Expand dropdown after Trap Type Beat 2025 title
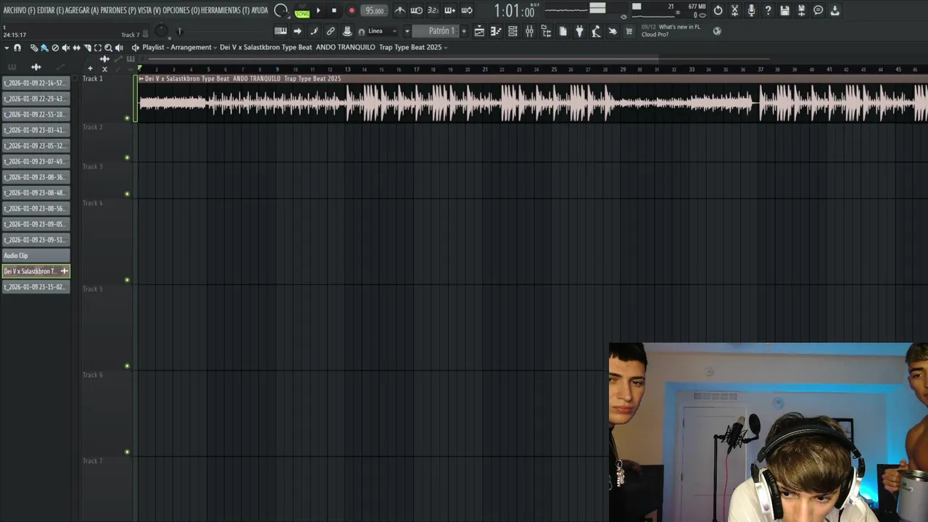 (445, 48)
